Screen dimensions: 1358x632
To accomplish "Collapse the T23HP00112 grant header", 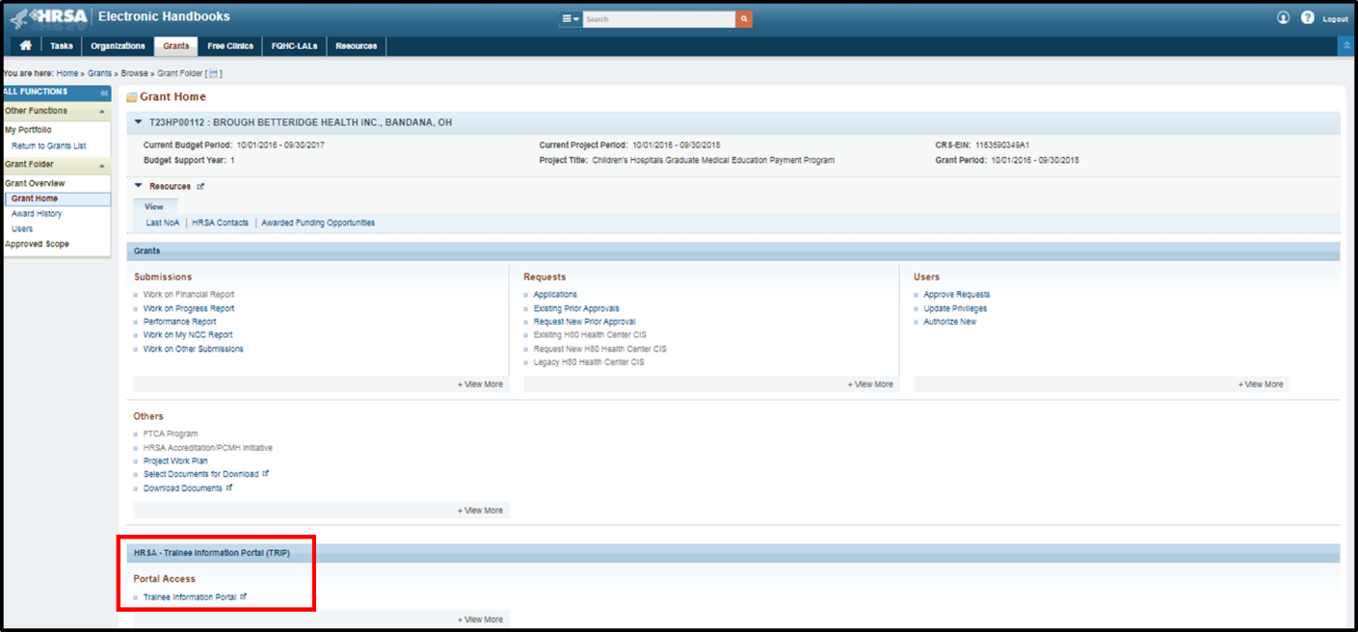I will point(139,123).
